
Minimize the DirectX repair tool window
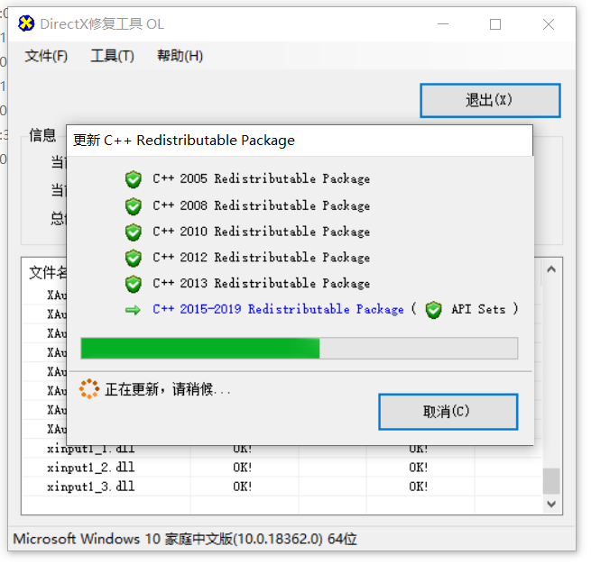(443, 24)
